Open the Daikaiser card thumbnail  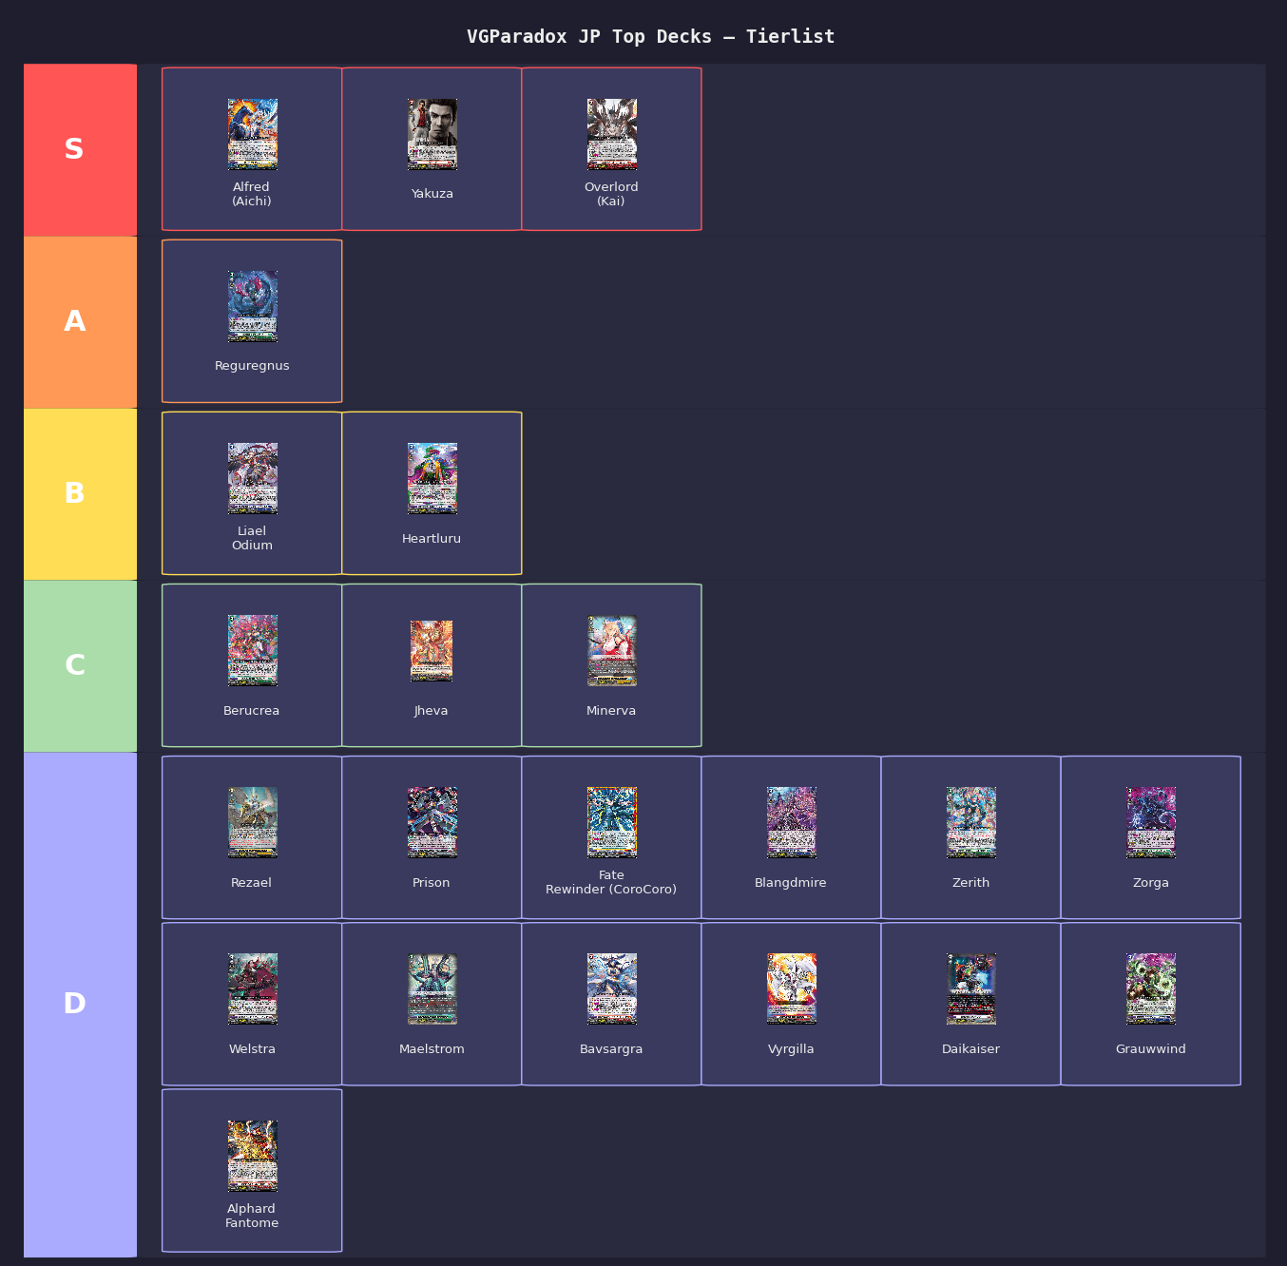coord(971,988)
